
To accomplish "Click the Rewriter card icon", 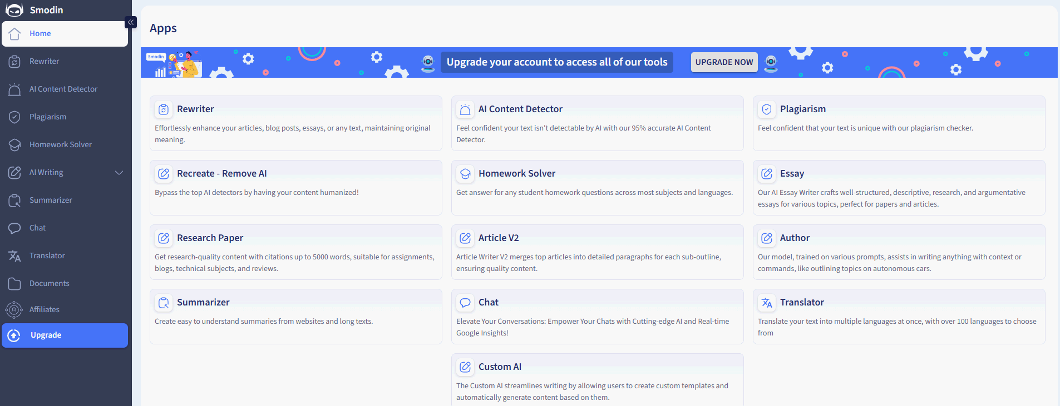I will click(x=164, y=109).
